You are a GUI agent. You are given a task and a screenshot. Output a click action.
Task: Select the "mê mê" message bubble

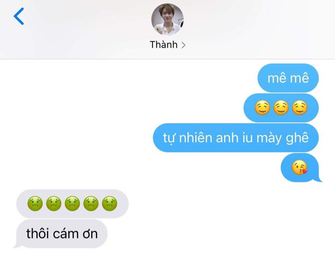click(288, 78)
